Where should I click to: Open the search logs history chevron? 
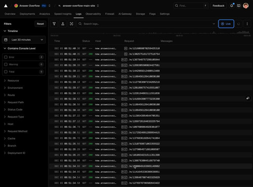(214, 24)
